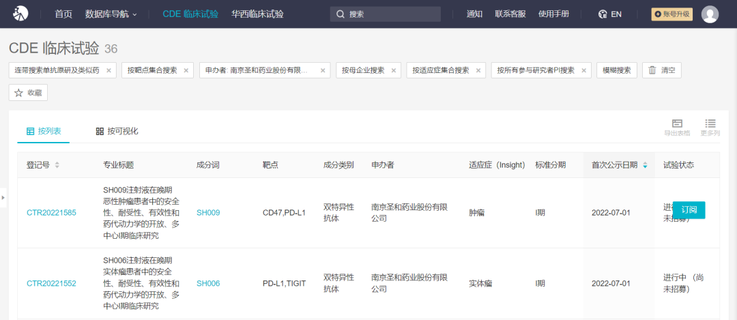The width and height of the screenshot is (737, 320).
Task: Click the 适应症 (Insight) column header
Action: (x=497, y=165)
